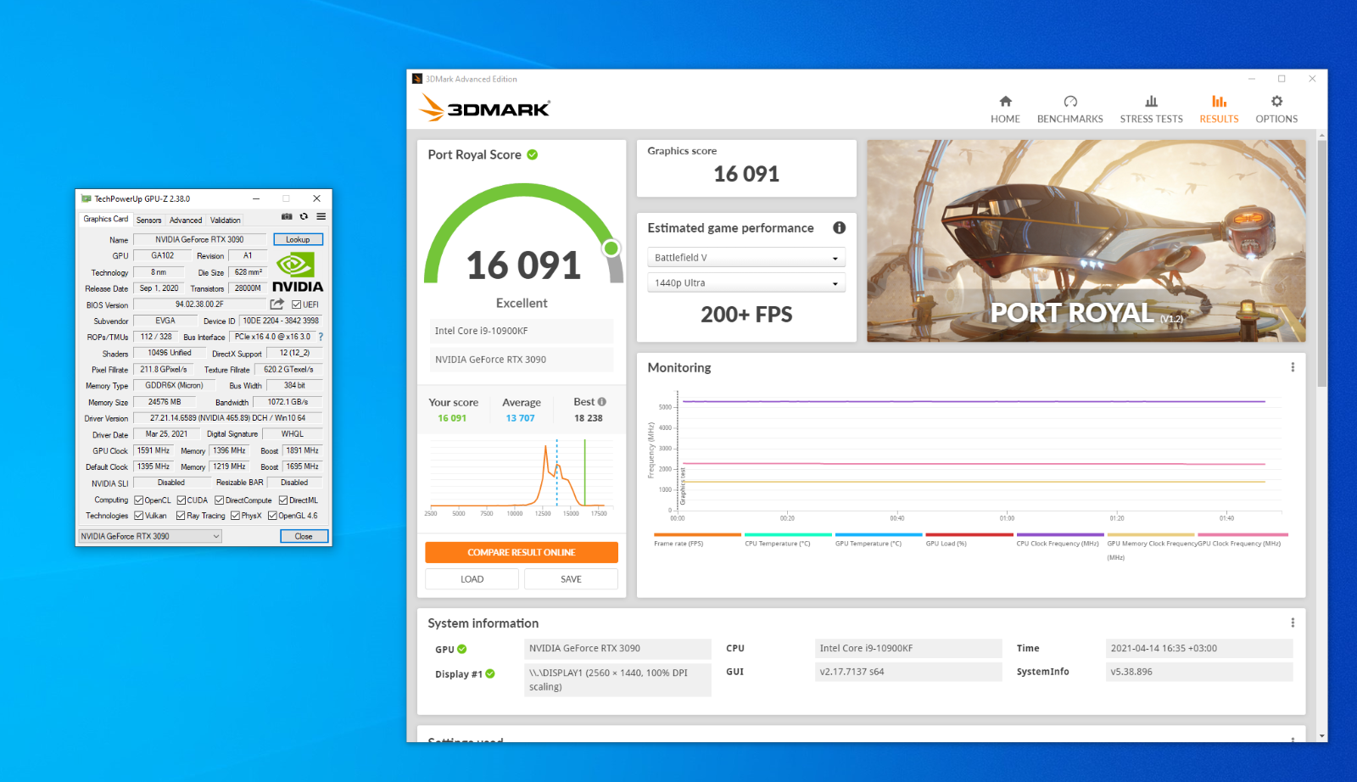Click the Port Royal preview image
The width and height of the screenshot is (1357, 782).
point(1086,241)
